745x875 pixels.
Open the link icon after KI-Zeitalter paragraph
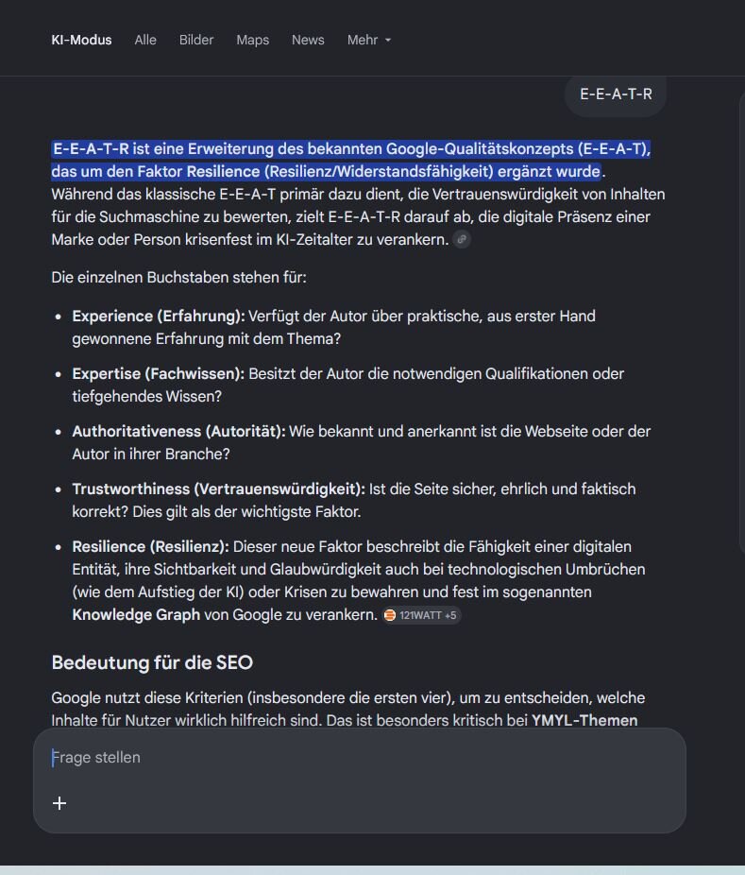point(461,239)
